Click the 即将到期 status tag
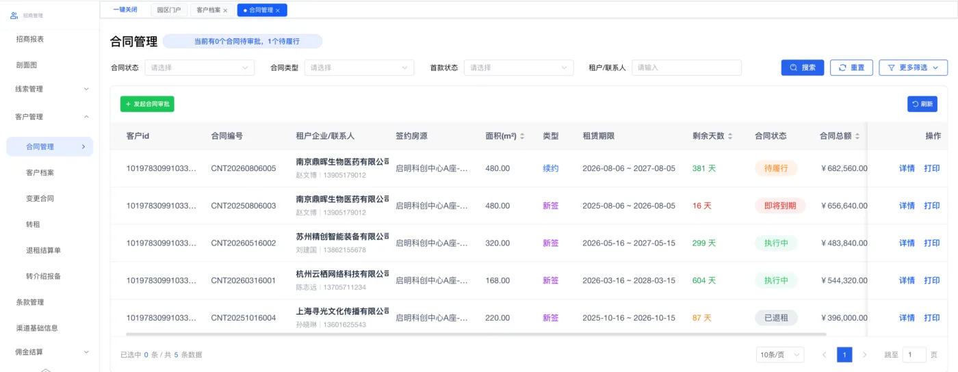 pos(780,206)
